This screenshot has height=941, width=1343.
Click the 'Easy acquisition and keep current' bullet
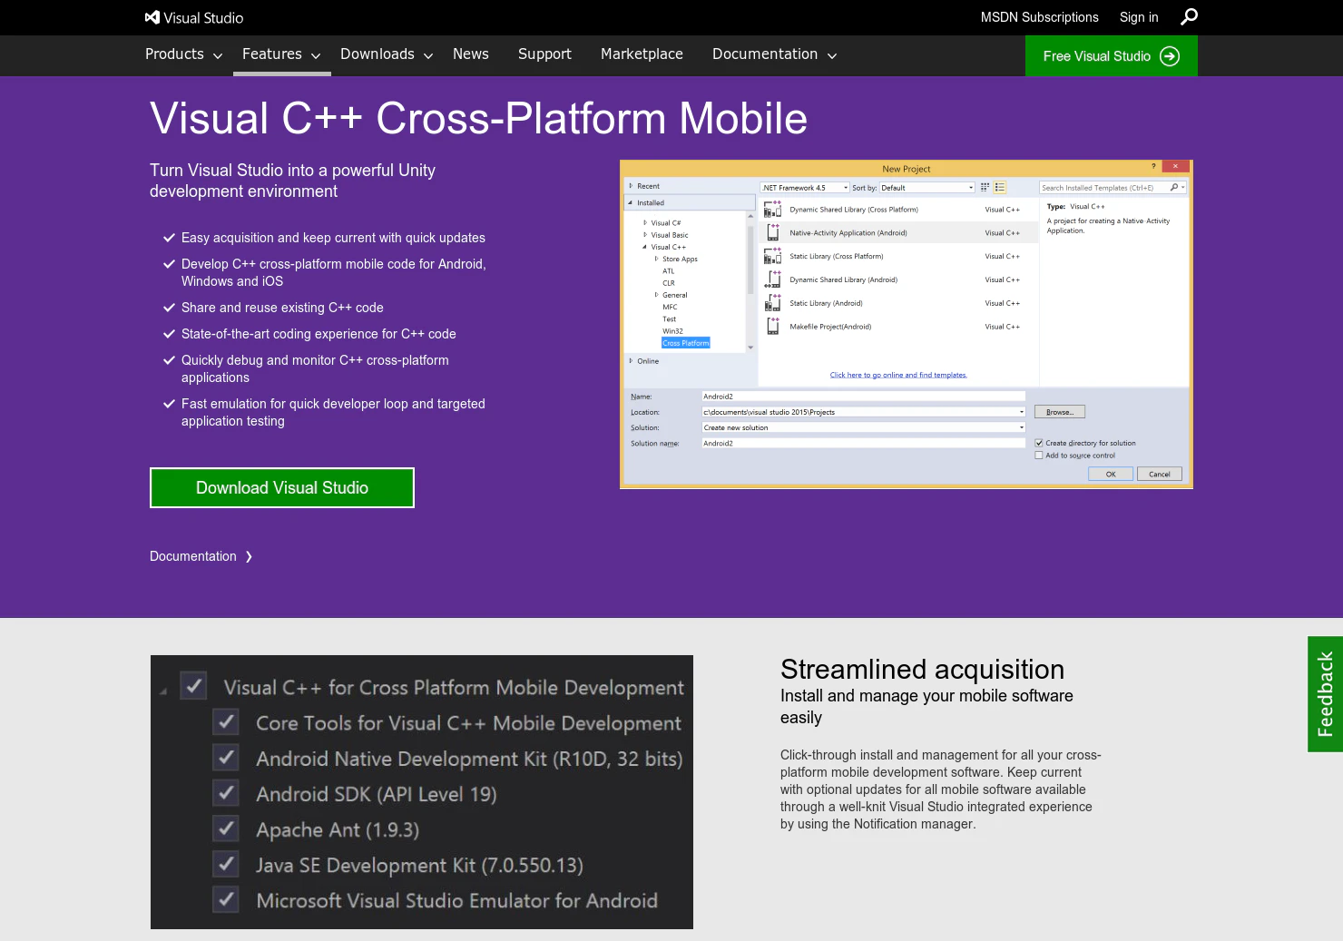tap(333, 238)
